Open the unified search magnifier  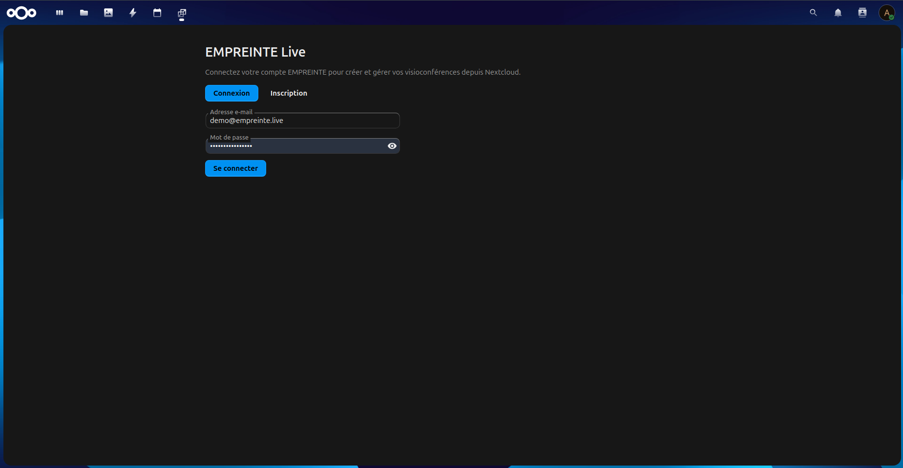(813, 13)
